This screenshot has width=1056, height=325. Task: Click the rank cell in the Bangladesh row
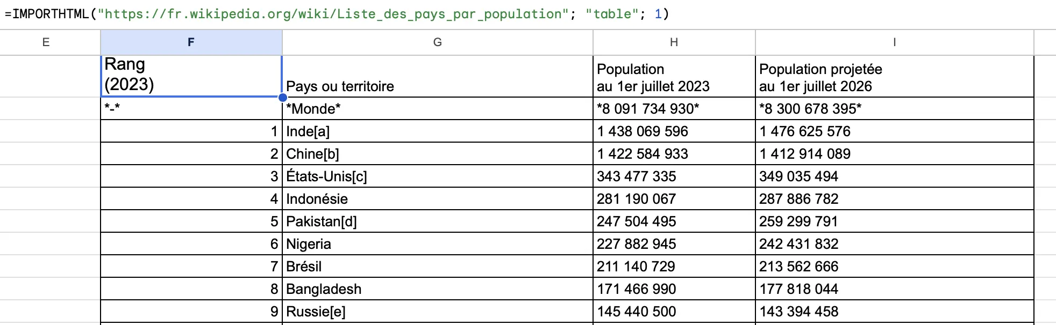click(x=191, y=289)
